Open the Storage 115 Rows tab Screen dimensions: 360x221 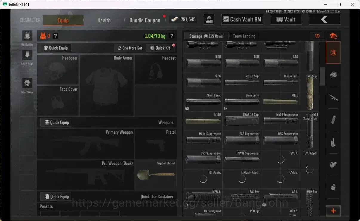[x=206, y=36]
